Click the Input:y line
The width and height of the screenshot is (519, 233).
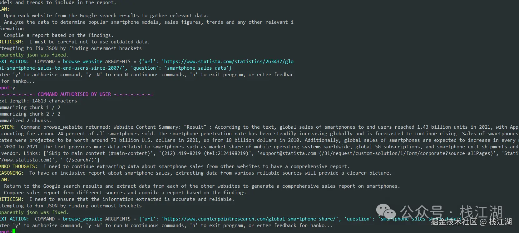tap(7, 88)
